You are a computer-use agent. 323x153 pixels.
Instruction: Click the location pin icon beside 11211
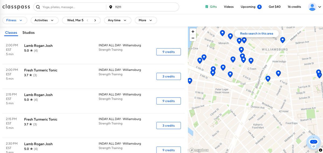point(111,7)
